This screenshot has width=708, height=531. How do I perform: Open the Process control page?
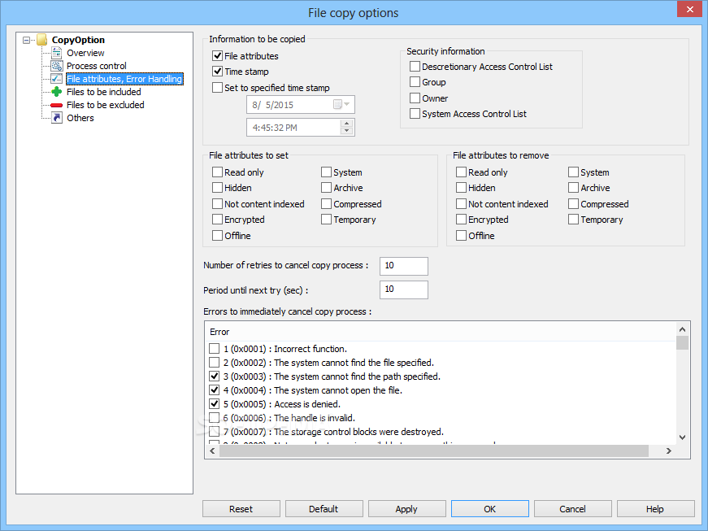(96, 66)
